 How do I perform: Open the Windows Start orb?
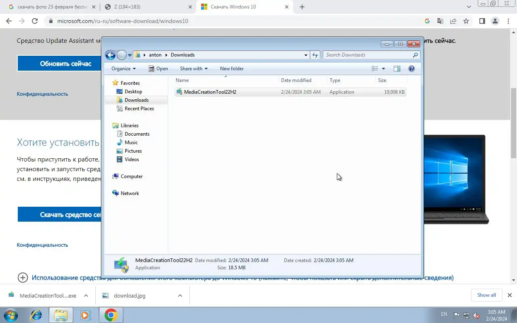(10, 315)
